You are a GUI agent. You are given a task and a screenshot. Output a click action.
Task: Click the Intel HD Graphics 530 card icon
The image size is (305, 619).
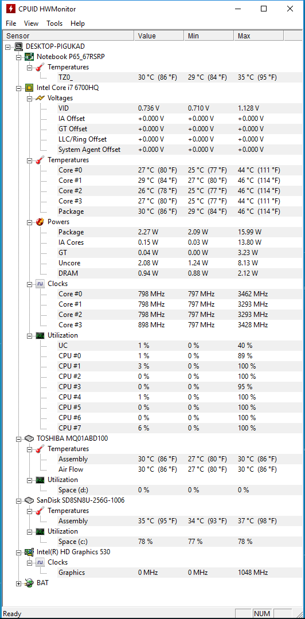click(x=29, y=552)
